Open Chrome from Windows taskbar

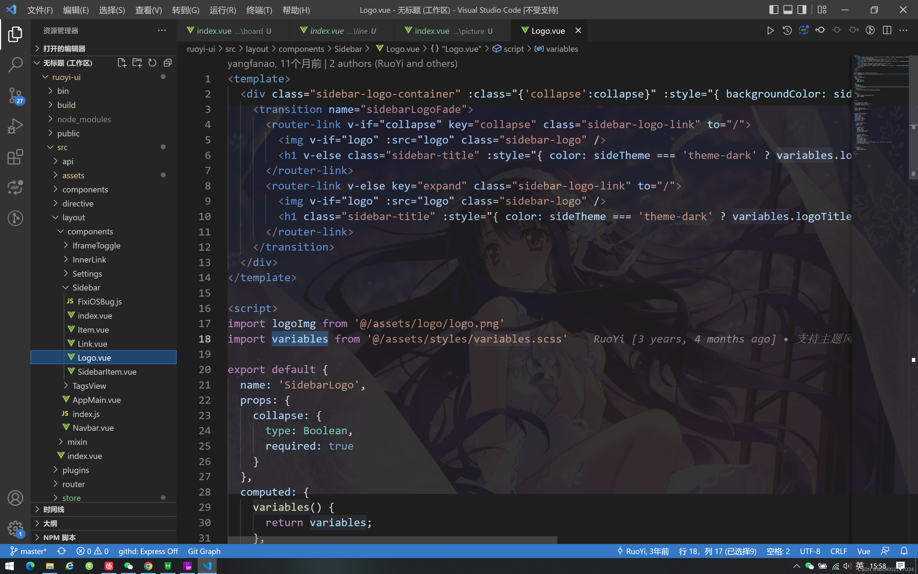(148, 566)
